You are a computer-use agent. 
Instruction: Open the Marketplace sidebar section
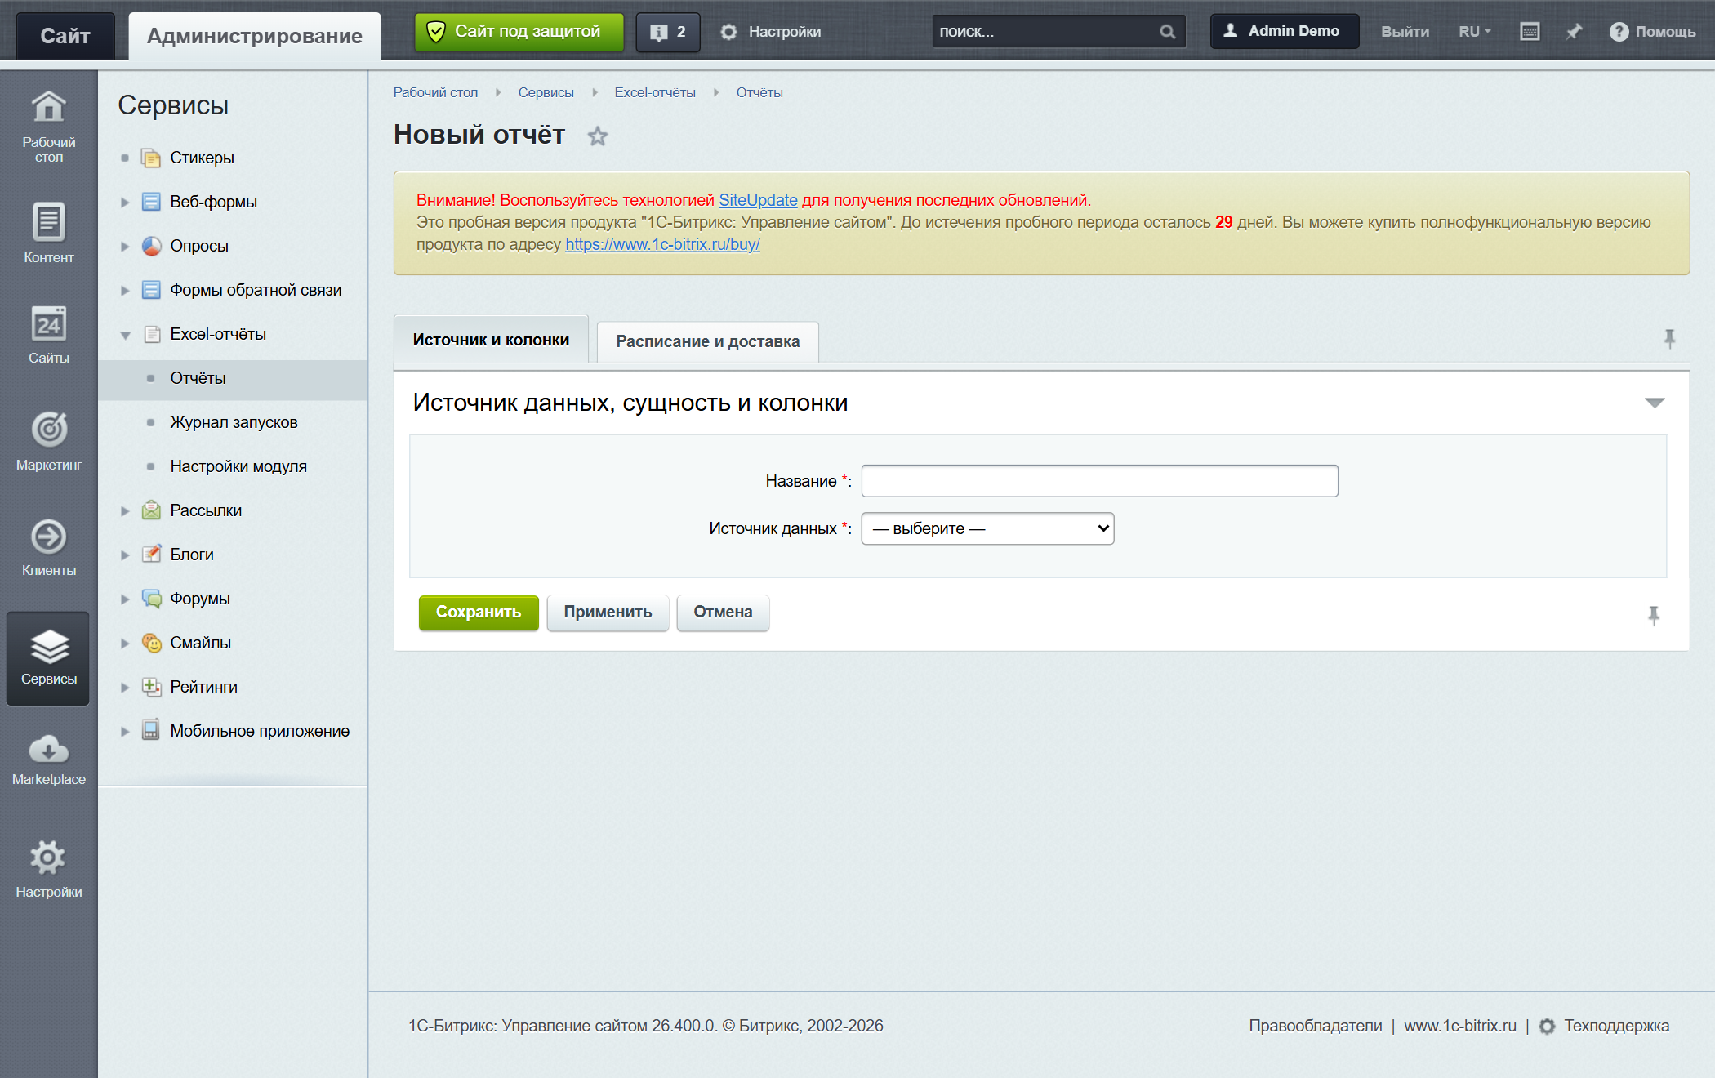click(48, 759)
